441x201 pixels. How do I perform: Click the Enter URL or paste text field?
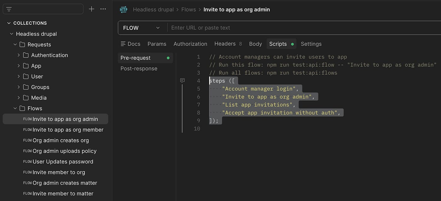(x=304, y=28)
